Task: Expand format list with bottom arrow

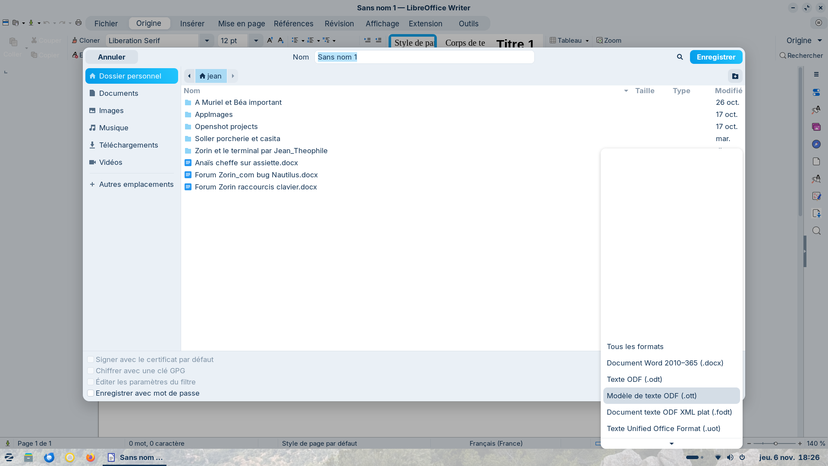Action: [x=671, y=444]
